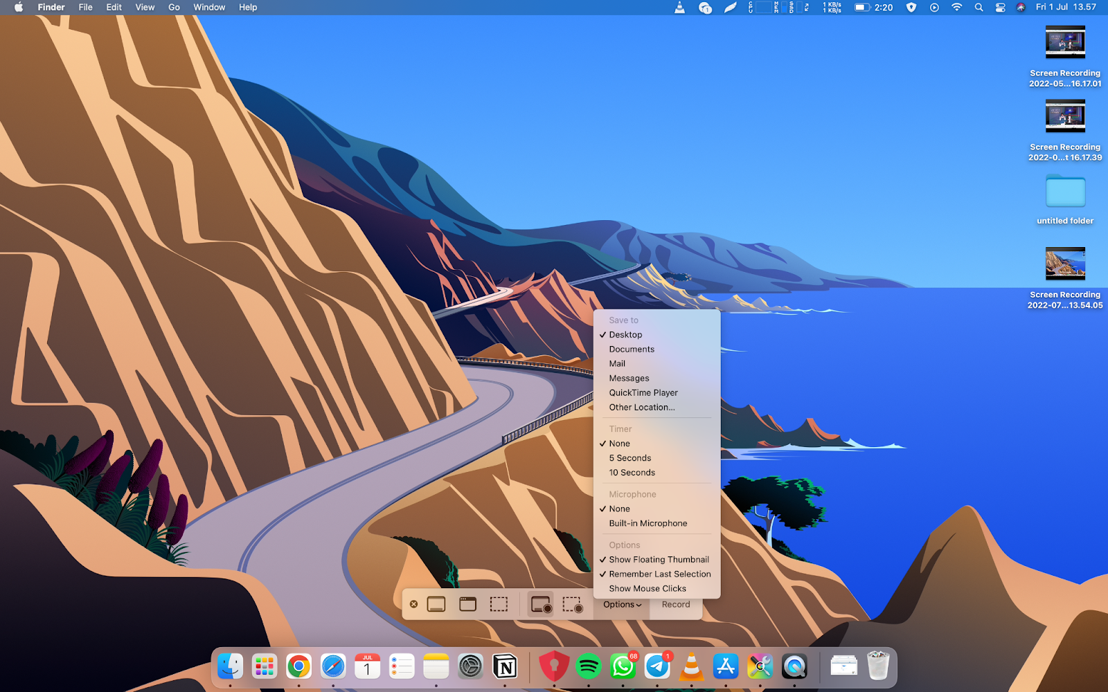
Task: Click the date and time Fri 1 Jul
Action: [x=1066, y=7]
